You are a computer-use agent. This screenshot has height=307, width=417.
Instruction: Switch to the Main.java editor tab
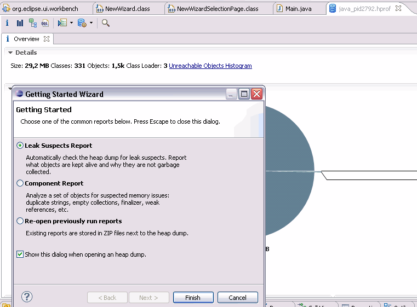pyautogui.click(x=294, y=9)
